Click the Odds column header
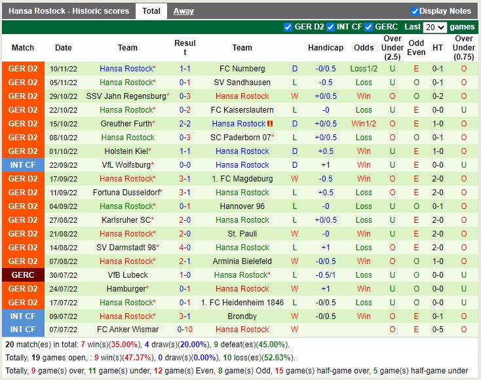The height and width of the screenshot is (380, 481). [364, 48]
